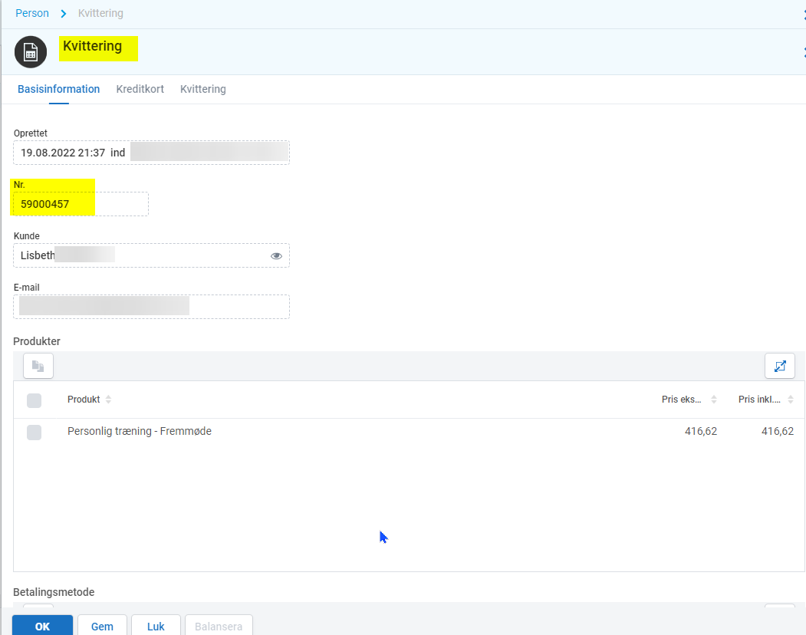Confirm with the OK button
The width and height of the screenshot is (806, 635).
coord(43,626)
